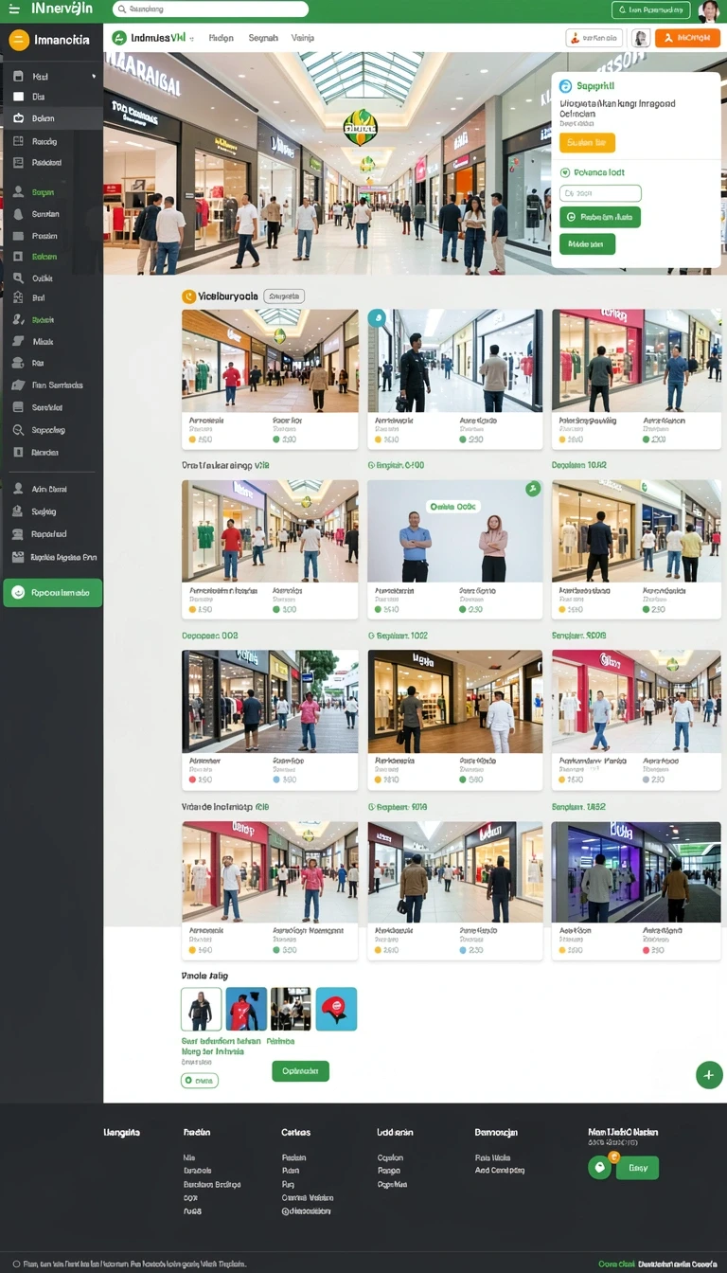Click the green circular logo beside IndmuisaVkl
Viewport: 727px width, 1273px height.
[x=119, y=38]
